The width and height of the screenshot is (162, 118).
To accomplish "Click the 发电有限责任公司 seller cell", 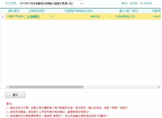I will pyautogui.click(x=125, y=16).
